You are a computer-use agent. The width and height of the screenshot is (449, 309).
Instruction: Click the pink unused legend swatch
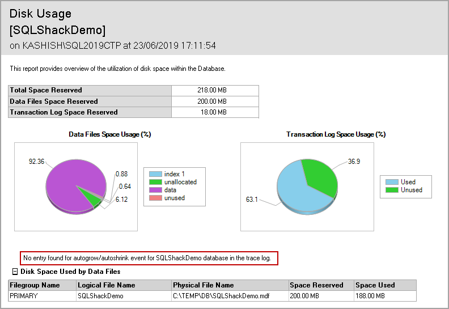(x=155, y=198)
